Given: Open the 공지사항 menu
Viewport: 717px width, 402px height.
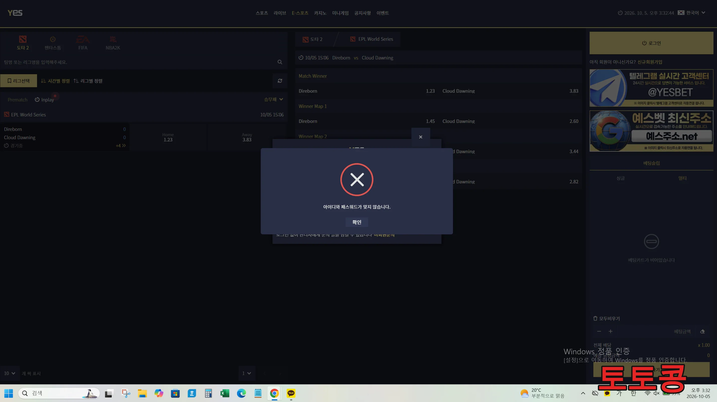Looking at the screenshot, I should click(x=362, y=13).
